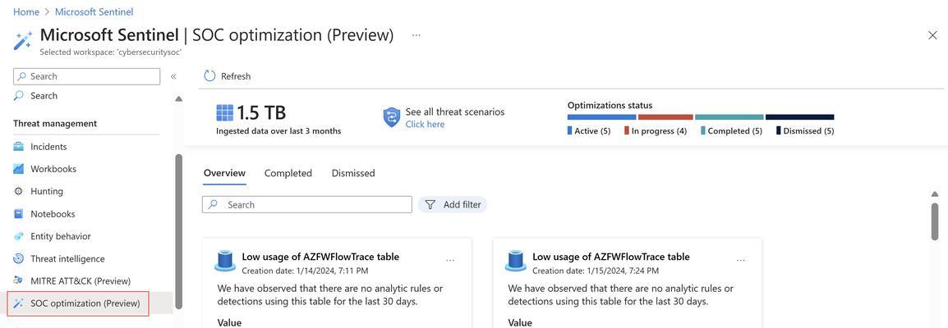Click sidebar scroll up arrow
Screen dimensions: 948x328
coord(178,99)
